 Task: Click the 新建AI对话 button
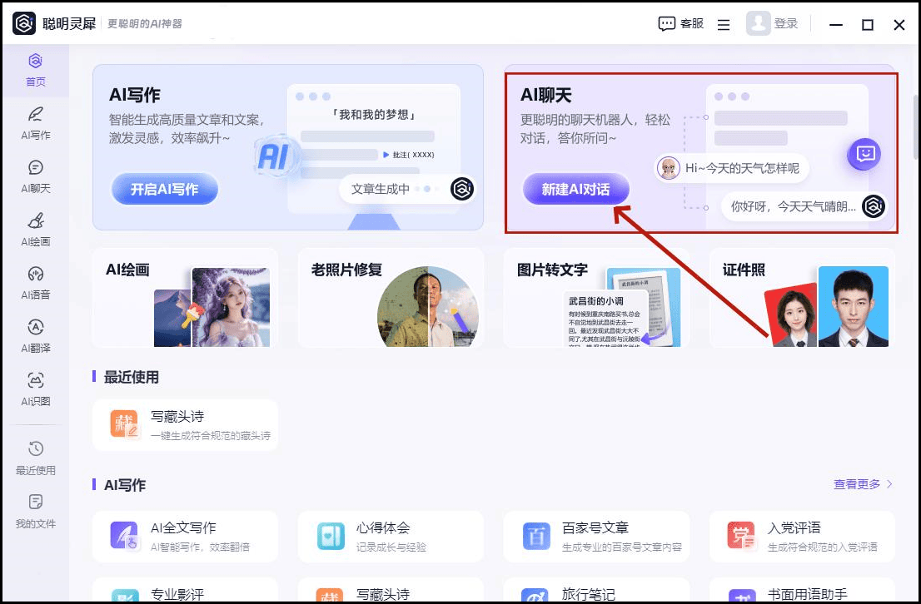click(575, 189)
